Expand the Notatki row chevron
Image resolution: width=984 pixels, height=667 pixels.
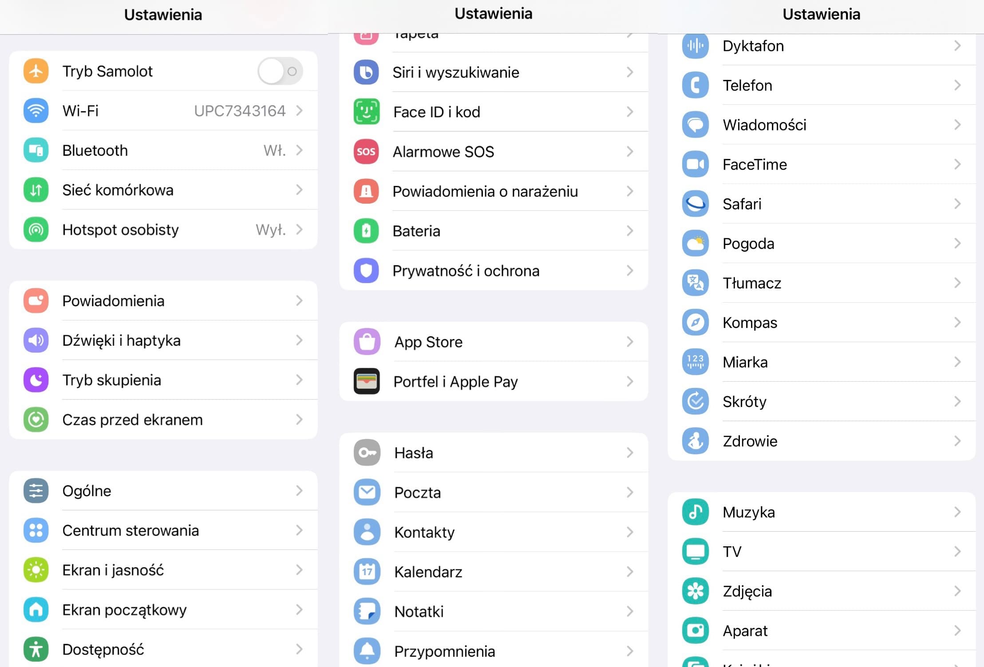click(630, 612)
